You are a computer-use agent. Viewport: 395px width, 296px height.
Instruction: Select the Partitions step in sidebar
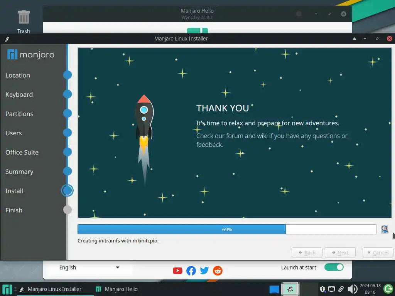(x=19, y=114)
